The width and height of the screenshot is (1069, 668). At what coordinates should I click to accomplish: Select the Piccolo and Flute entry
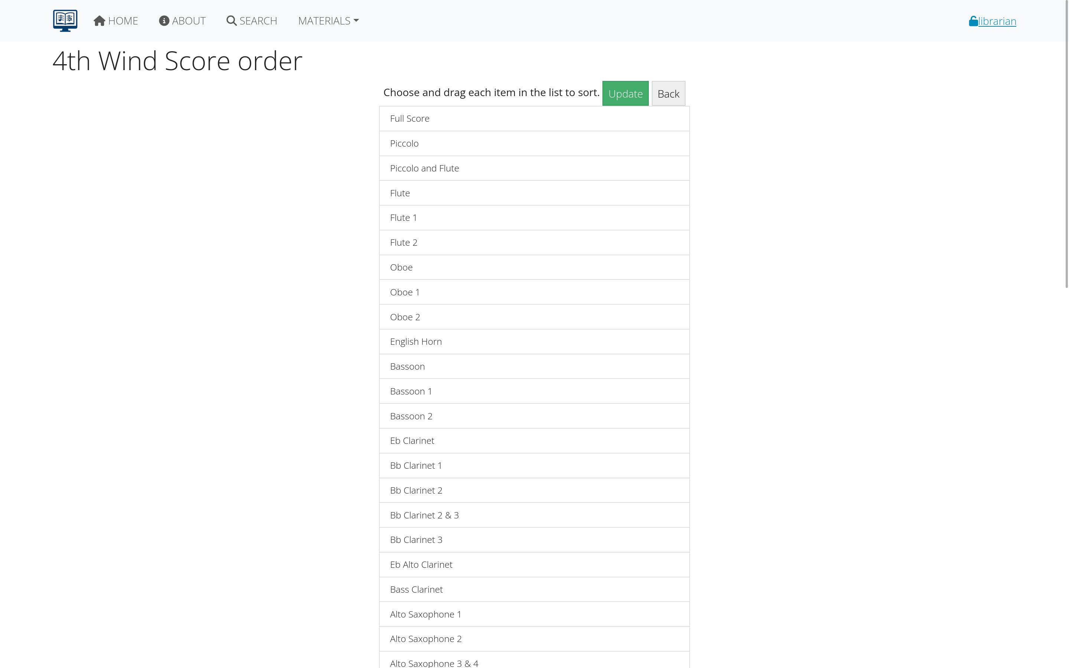tap(534, 168)
